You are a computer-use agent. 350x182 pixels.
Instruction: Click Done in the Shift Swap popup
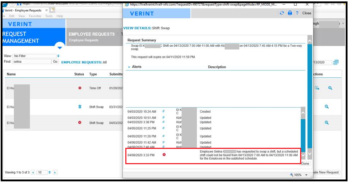coord(305,163)
